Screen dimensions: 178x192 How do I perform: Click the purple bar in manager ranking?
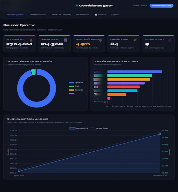tap(126, 83)
